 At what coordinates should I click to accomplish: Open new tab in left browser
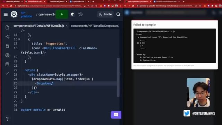[x=93, y=1]
